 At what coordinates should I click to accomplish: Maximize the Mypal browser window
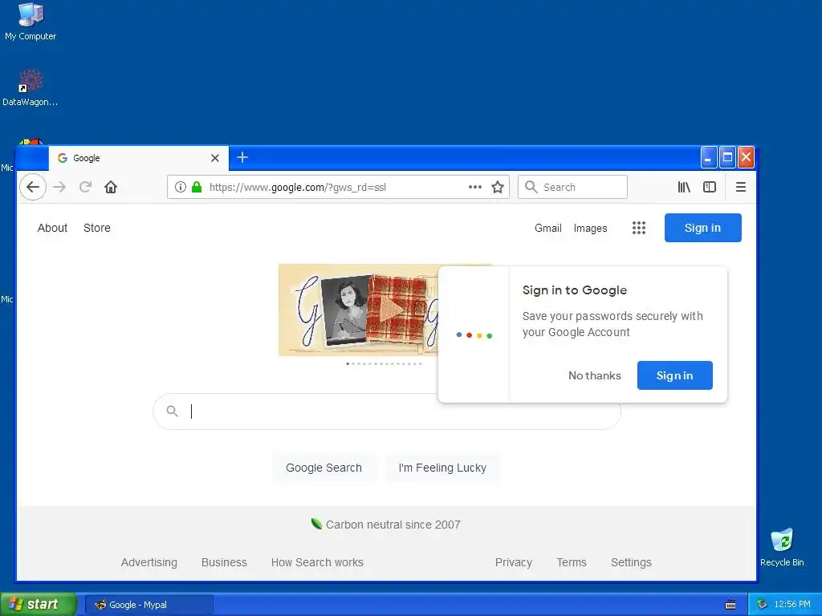coord(727,158)
